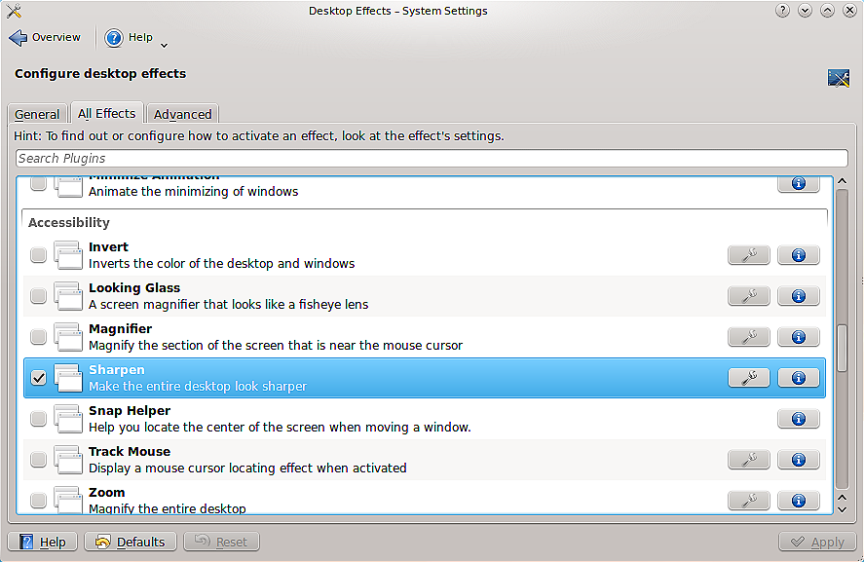Enable the Track Mouse checkbox
864x562 pixels.
[x=38, y=460]
